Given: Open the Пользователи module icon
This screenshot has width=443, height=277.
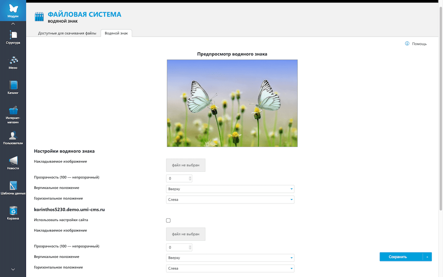Looking at the screenshot, I should 13,136.
